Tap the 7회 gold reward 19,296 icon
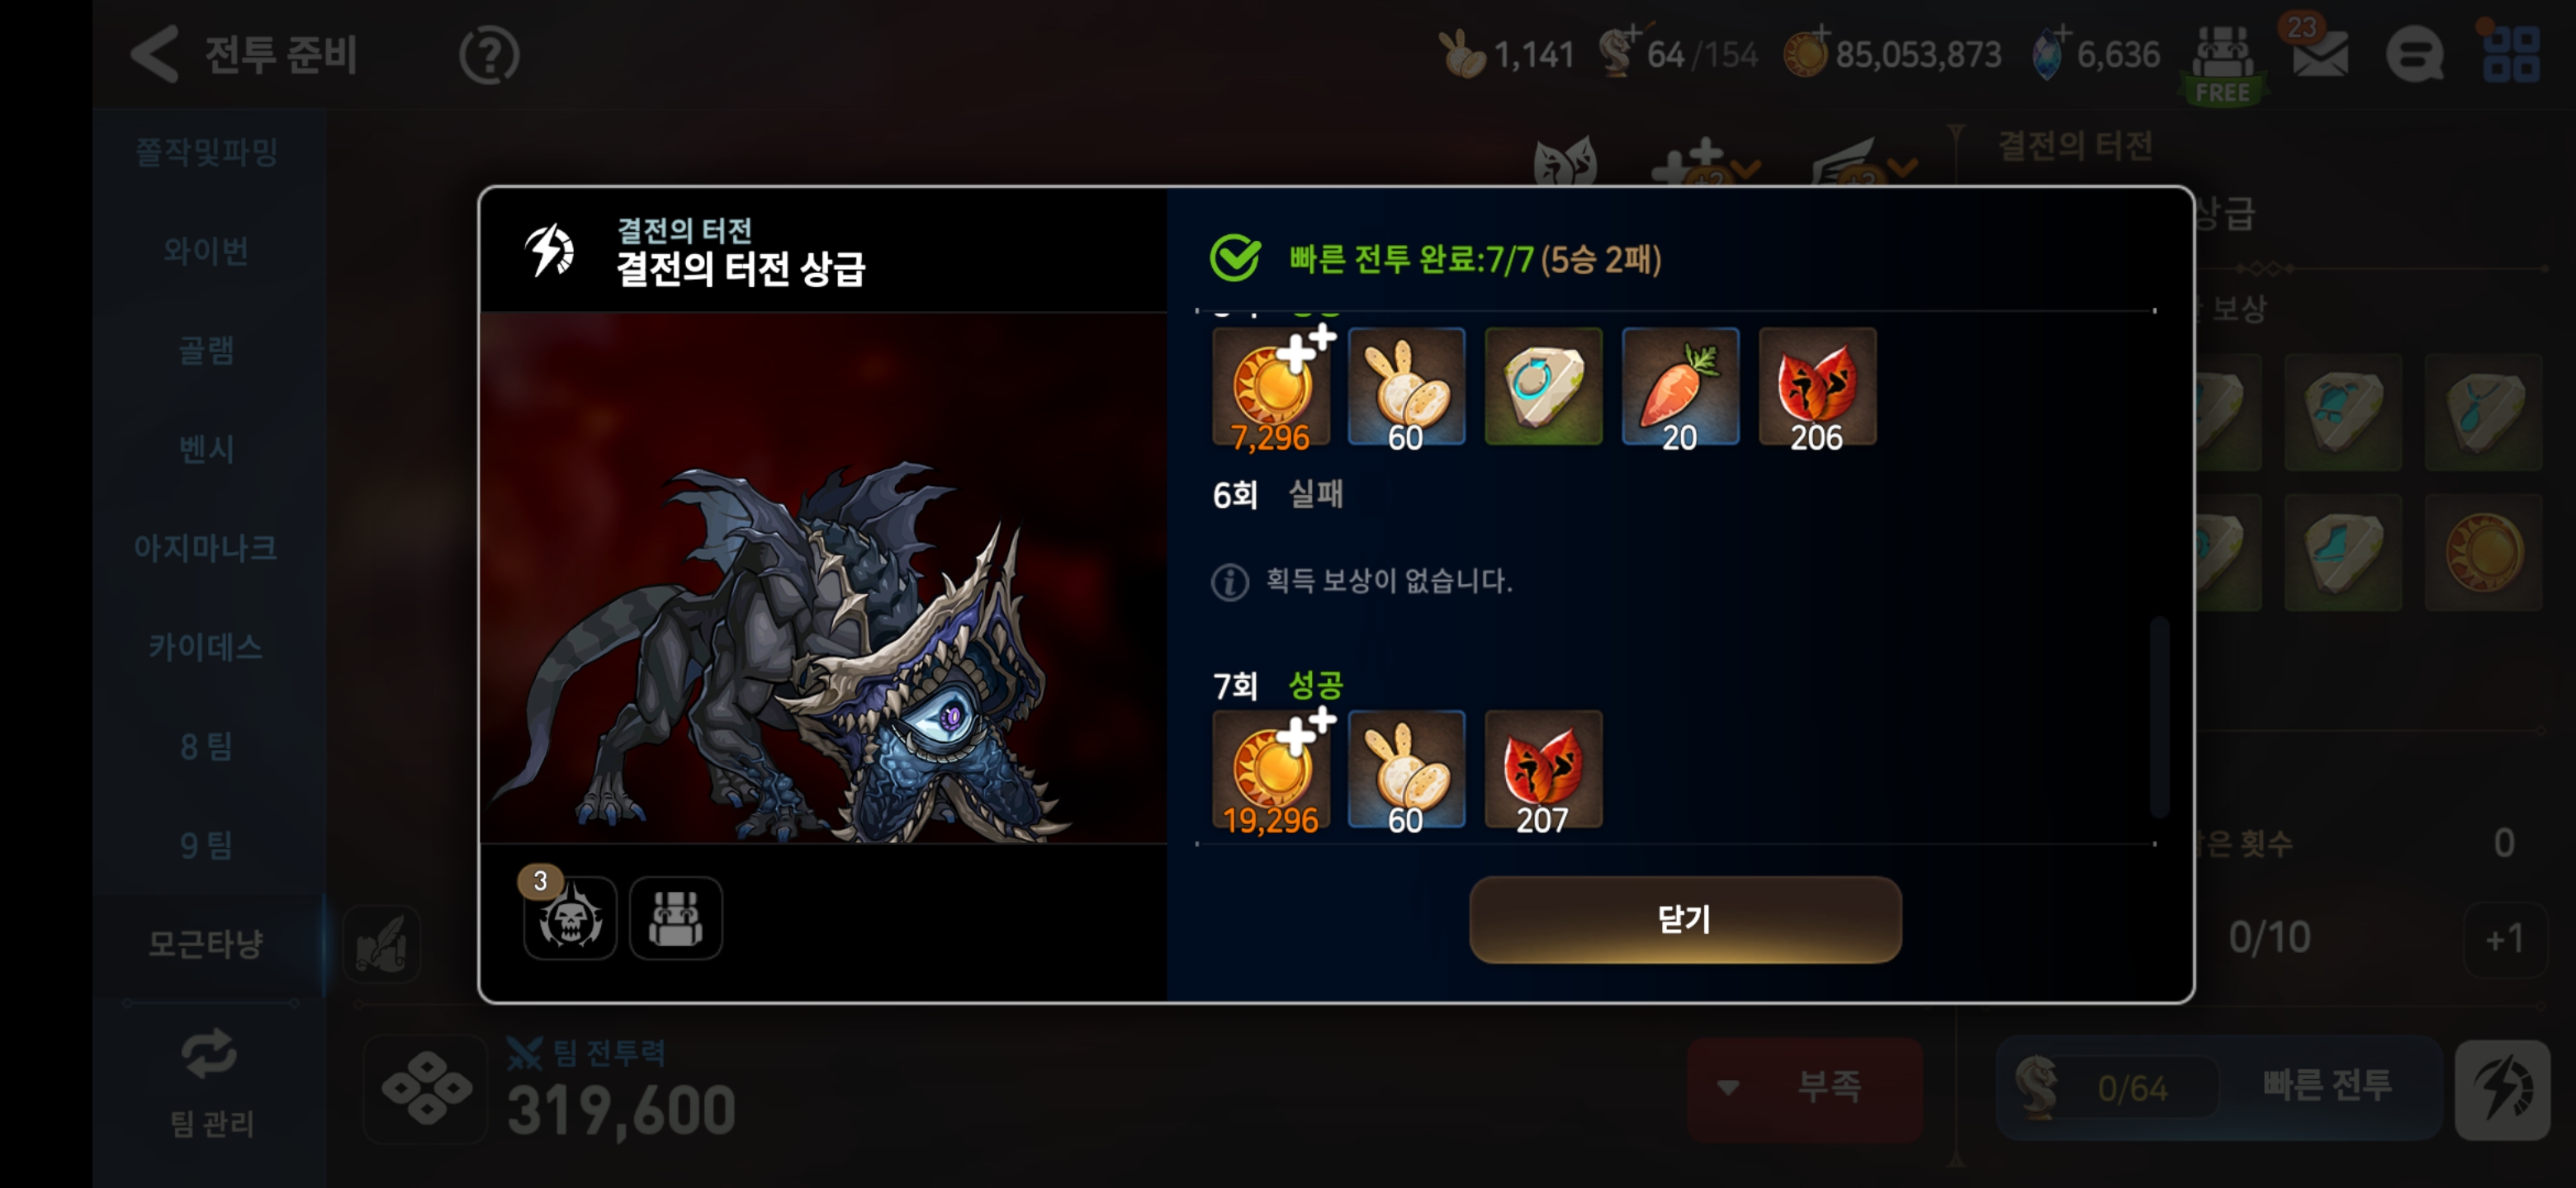This screenshot has width=2576, height=1188. [x=1271, y=770]
